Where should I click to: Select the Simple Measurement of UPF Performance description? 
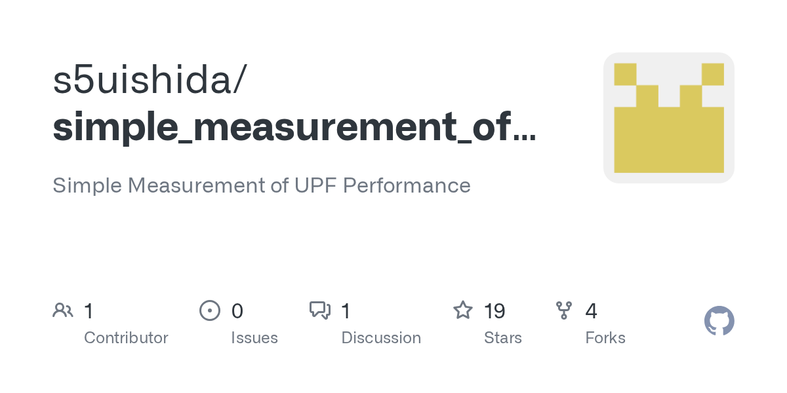tap(261, 185)
